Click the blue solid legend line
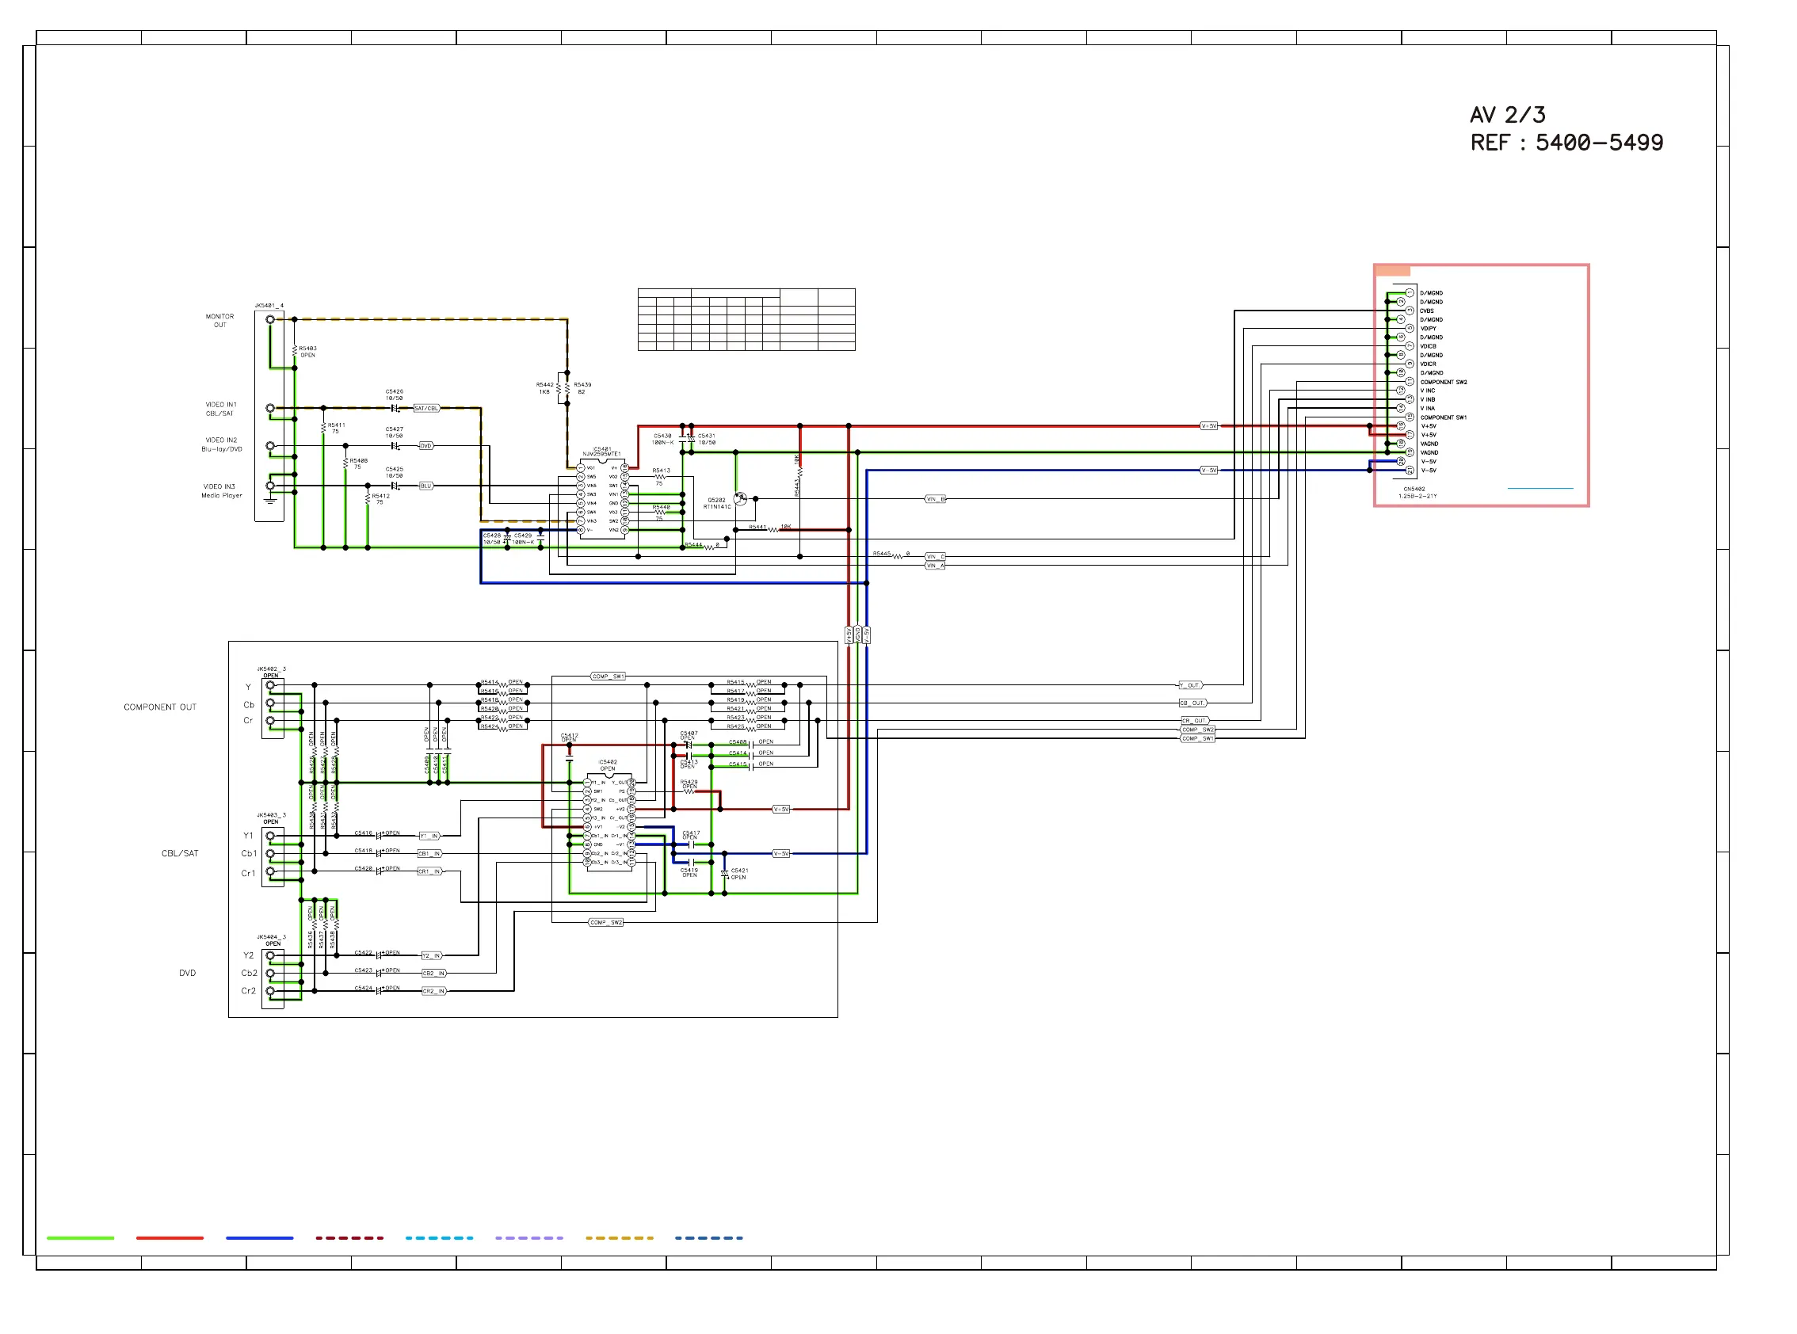1797x1334 pixels. tap(259, 1238)
